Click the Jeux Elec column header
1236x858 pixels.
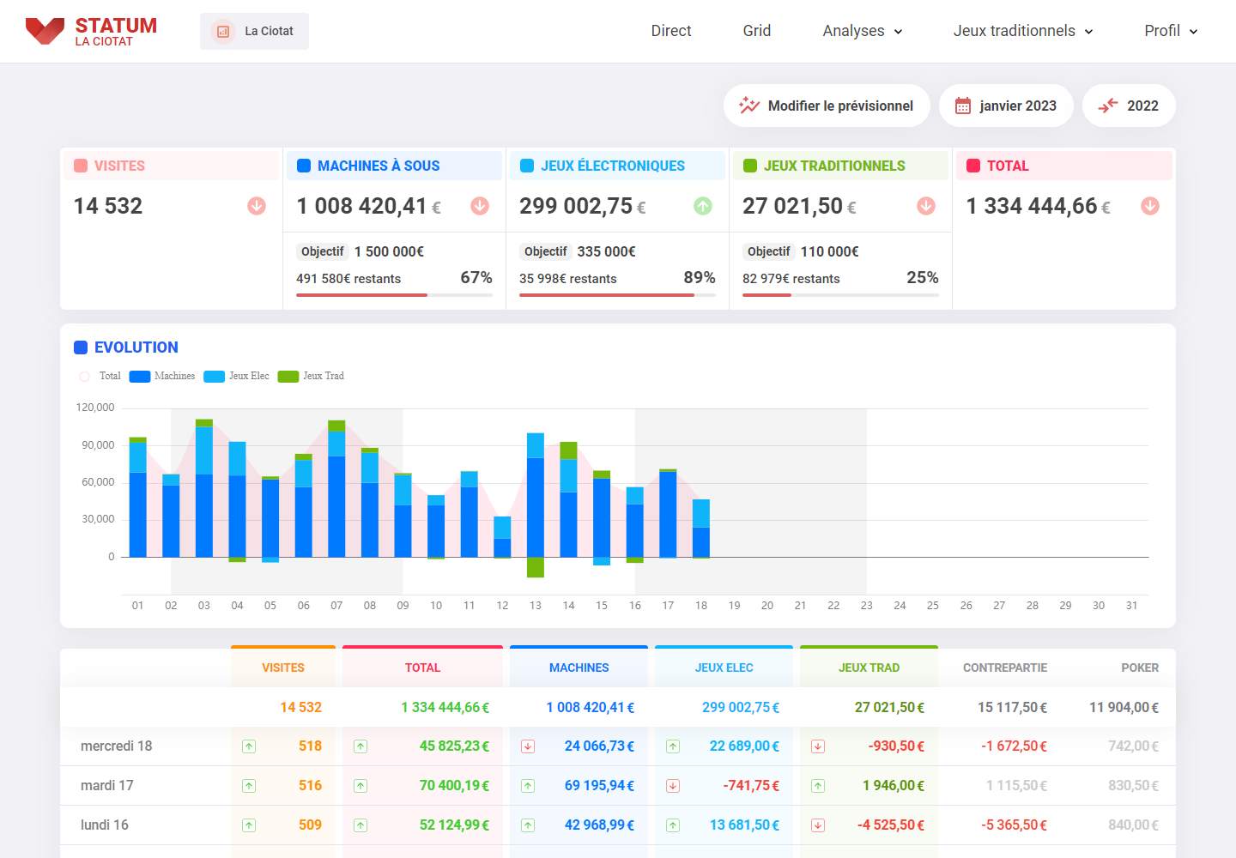click(724, 668)
